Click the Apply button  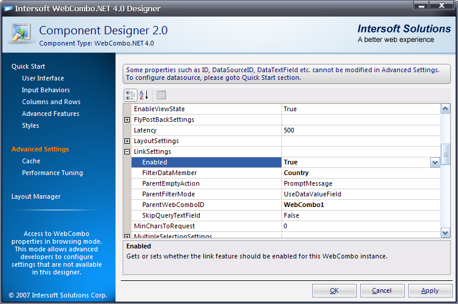click(x=430, y=290)
